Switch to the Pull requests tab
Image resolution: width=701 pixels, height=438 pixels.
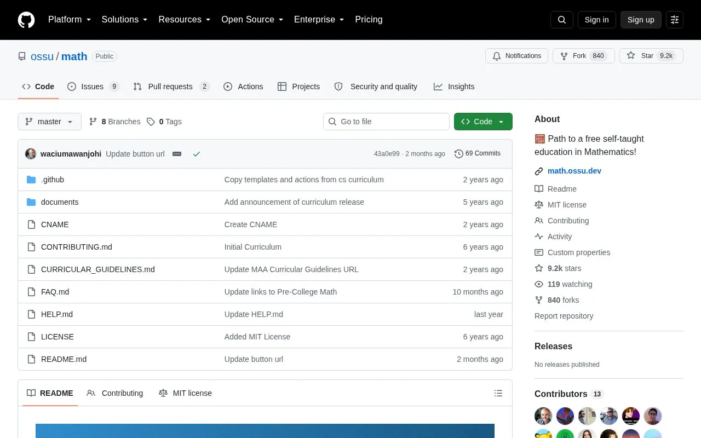click(x=171, y=87)
